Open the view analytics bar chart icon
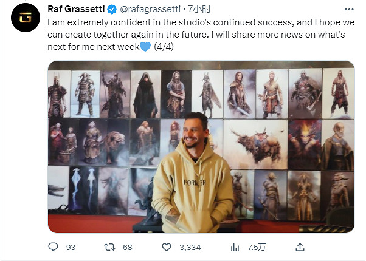 (235, 247)
